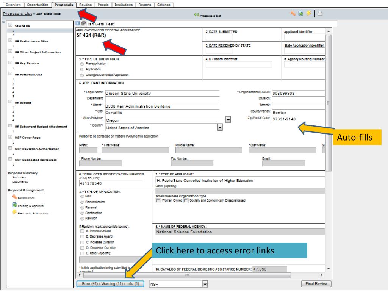This screenshot has height=291, width=388.
Task: Toggle the RR Key Persons checkbox
Action: [10, 63]
